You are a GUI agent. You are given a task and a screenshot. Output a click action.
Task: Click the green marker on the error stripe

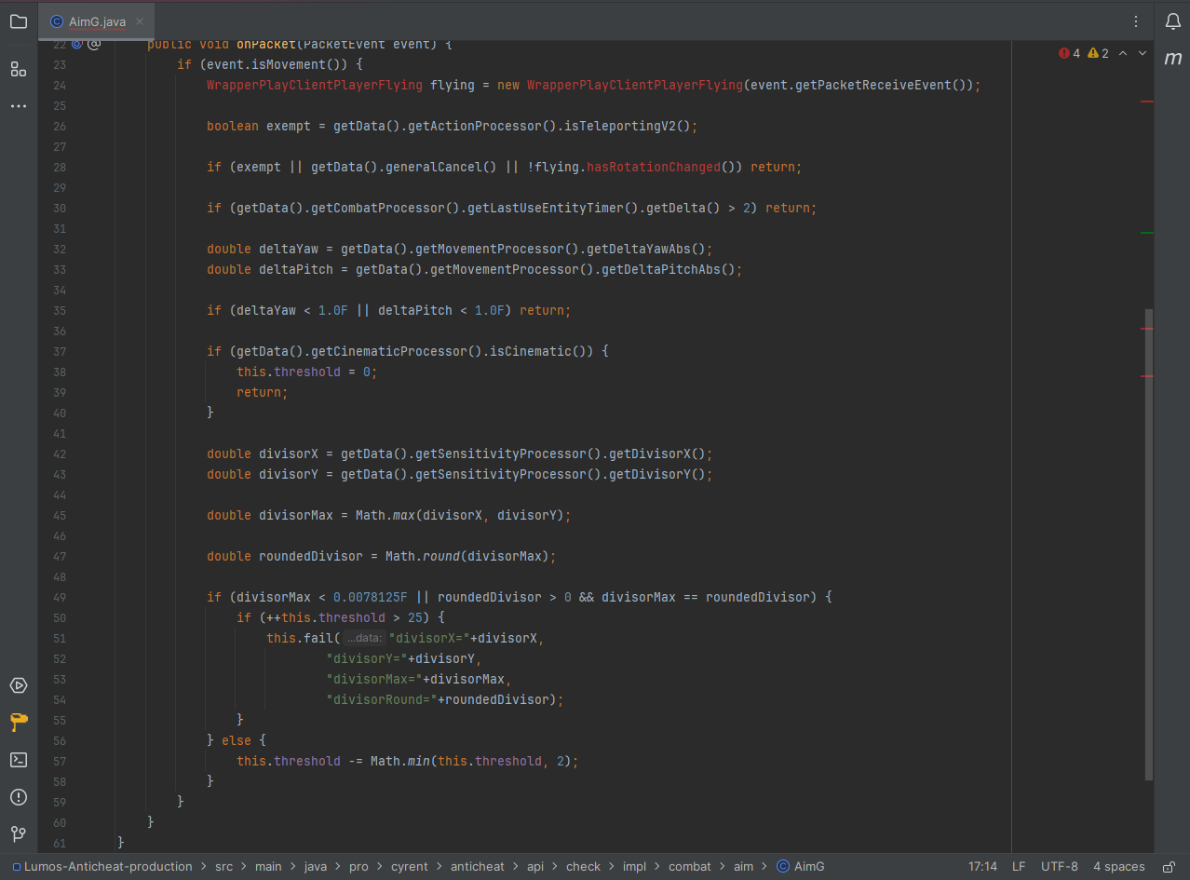pyautogui.click(x=1147, y=232)
